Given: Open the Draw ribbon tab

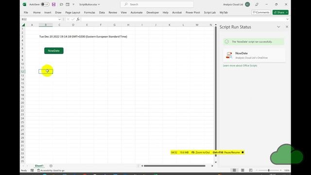Looking at the screenshot, I should [58, 13].
